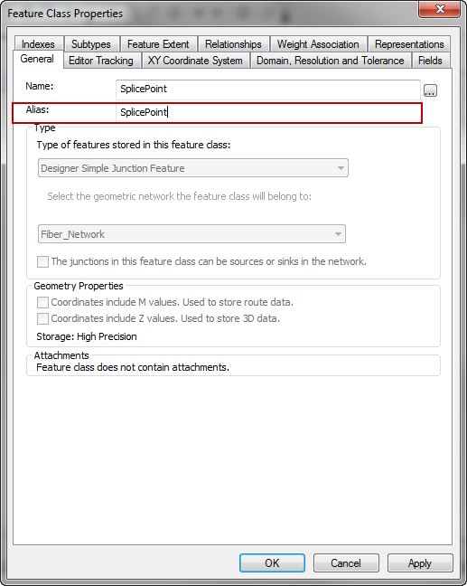The width and height of the screenshot is (467, 586).
Task: Go to the Feature Extent tab
Action: pos(158,44)
